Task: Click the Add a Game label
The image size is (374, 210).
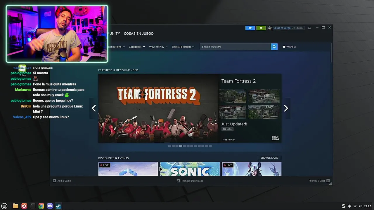Action: point(64,181)
